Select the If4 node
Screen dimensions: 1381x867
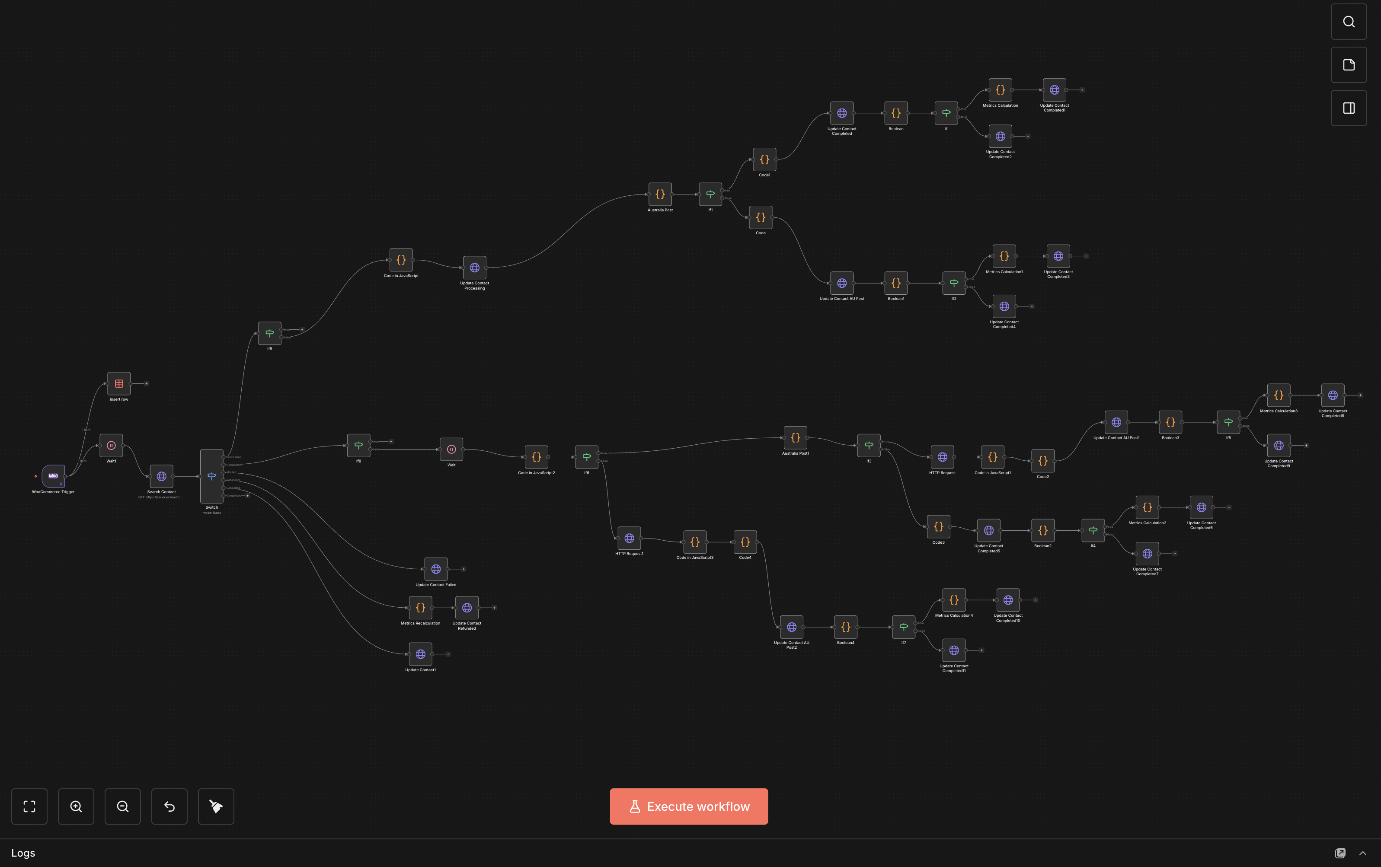1093,531
